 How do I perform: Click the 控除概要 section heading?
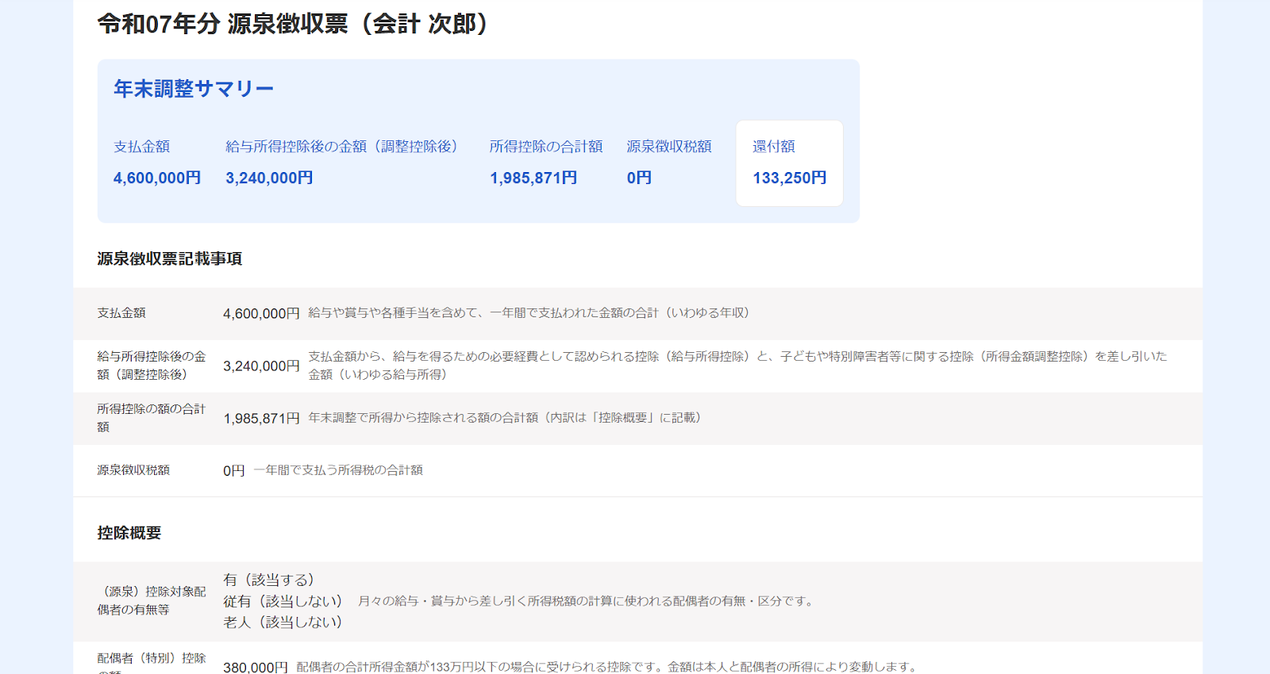(x=129, y=533)
